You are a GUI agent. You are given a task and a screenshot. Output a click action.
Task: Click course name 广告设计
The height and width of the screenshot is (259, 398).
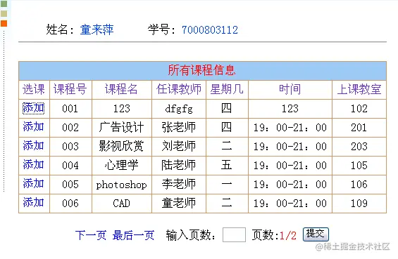click(121, 127)
